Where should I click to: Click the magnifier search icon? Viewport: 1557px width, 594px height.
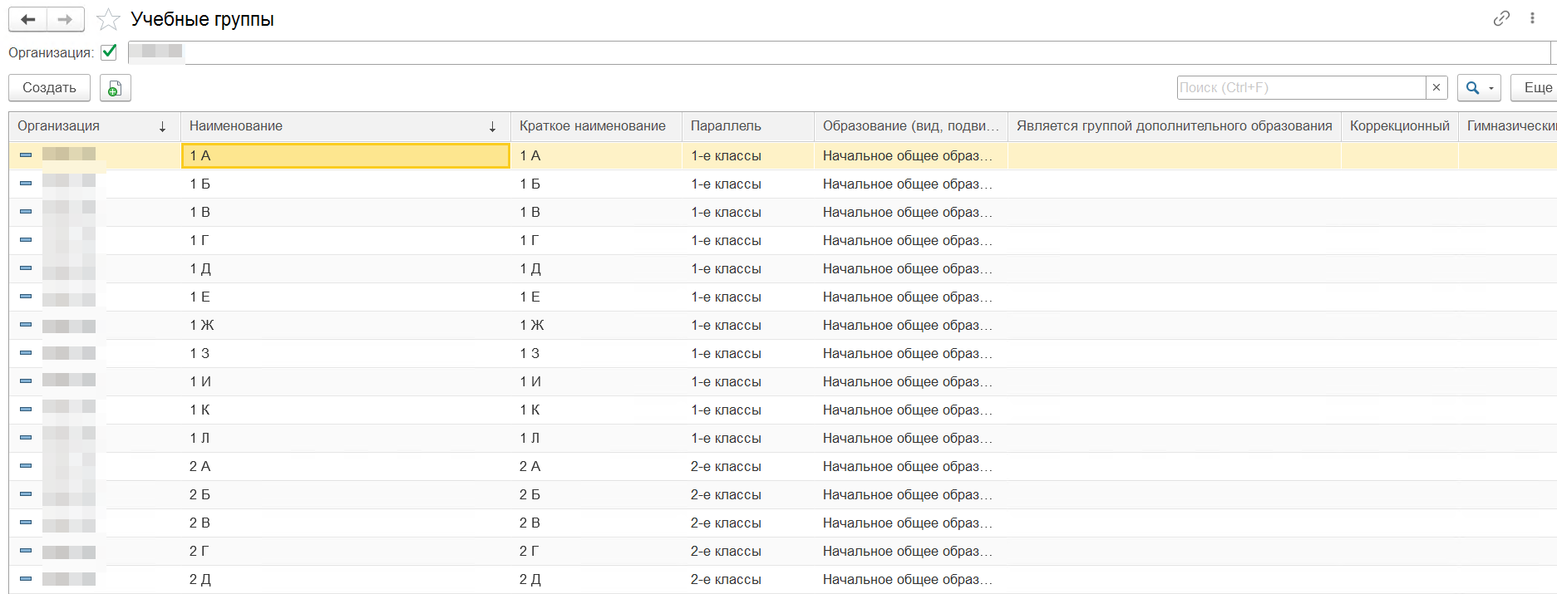[1472, 87]
